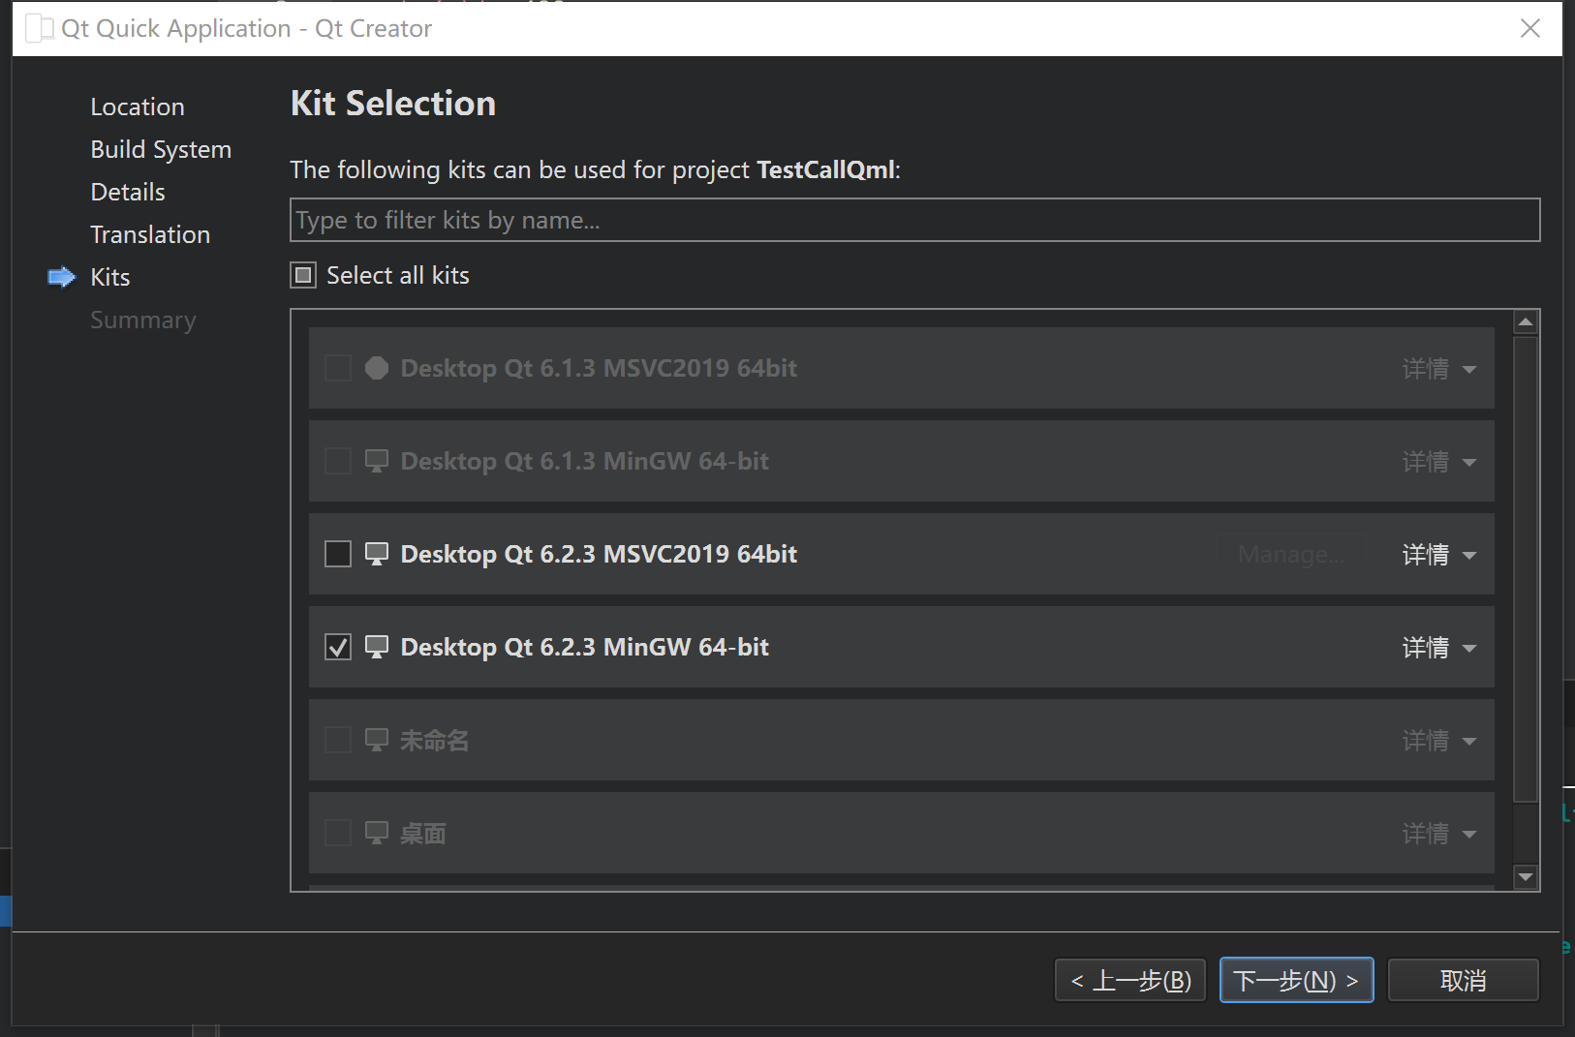Toggle the Select all kits checkbox
The image size is (1575, 1037).
[303, 274]
